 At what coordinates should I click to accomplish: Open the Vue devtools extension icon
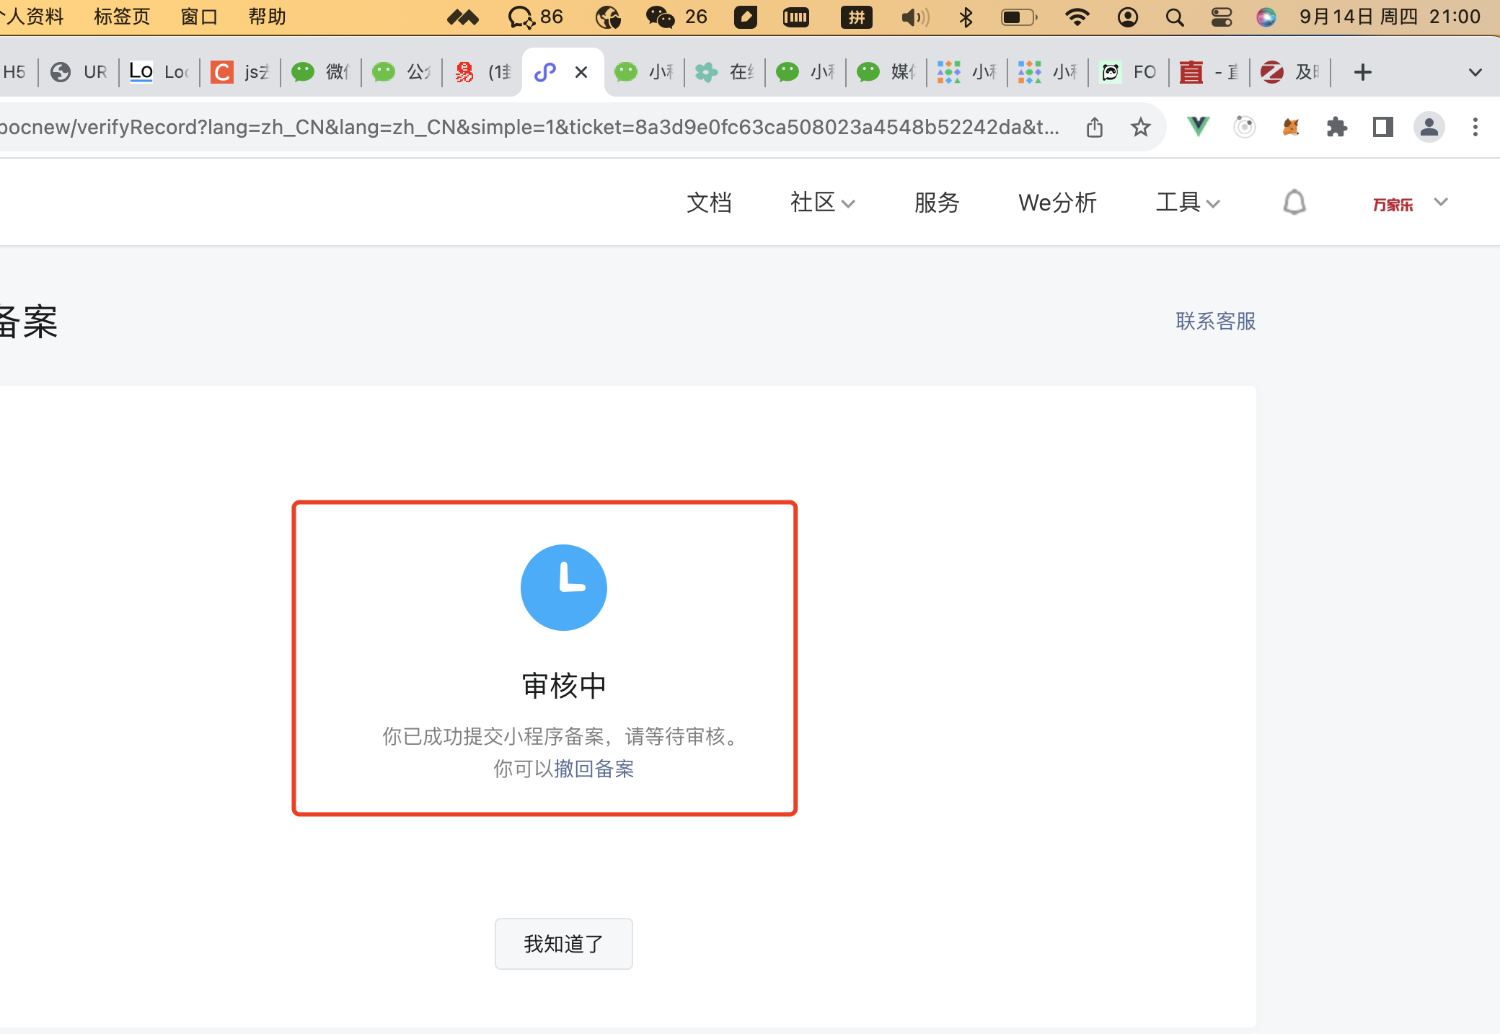pos(1198,128)
